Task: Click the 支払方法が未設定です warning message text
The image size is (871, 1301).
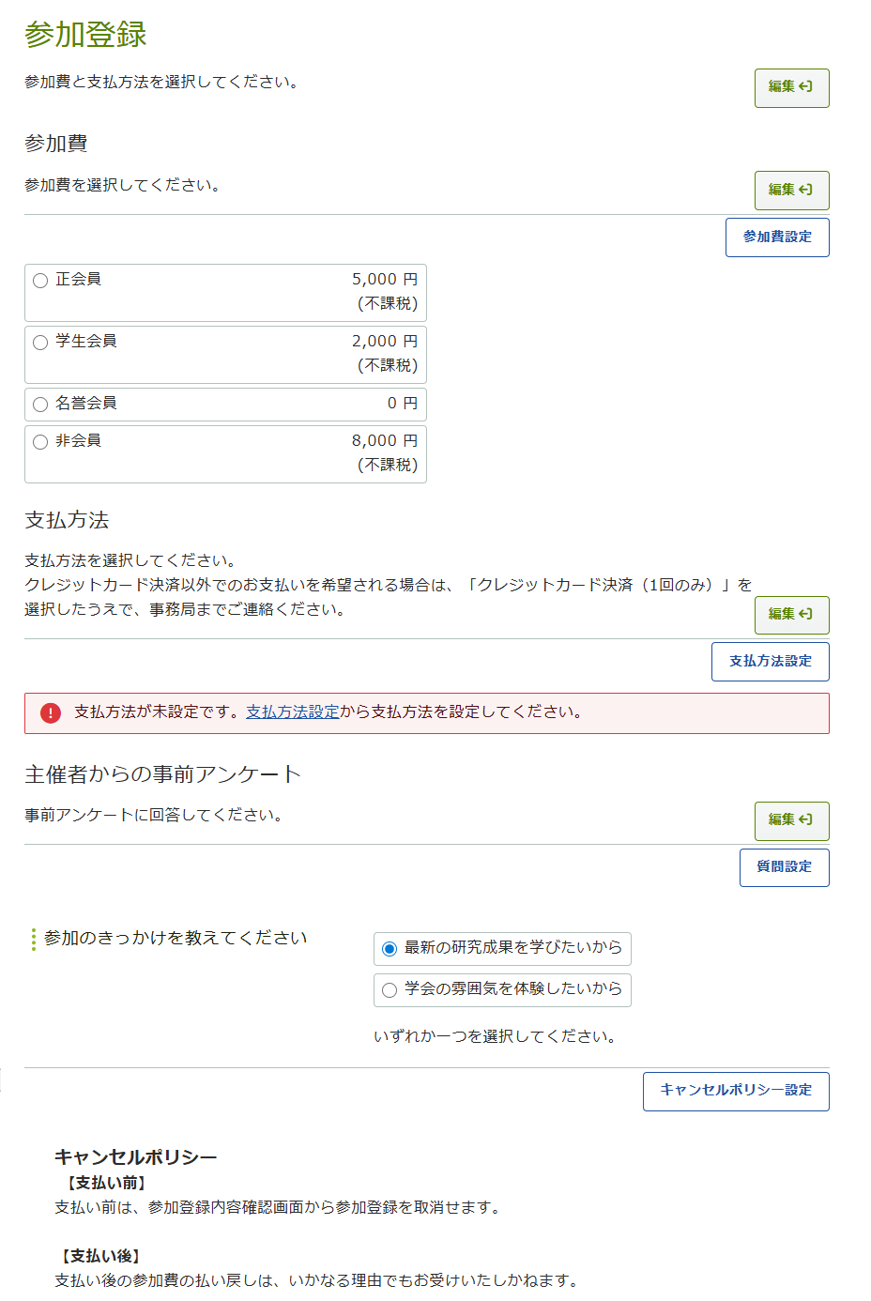Action: click(x=160, y=712)
